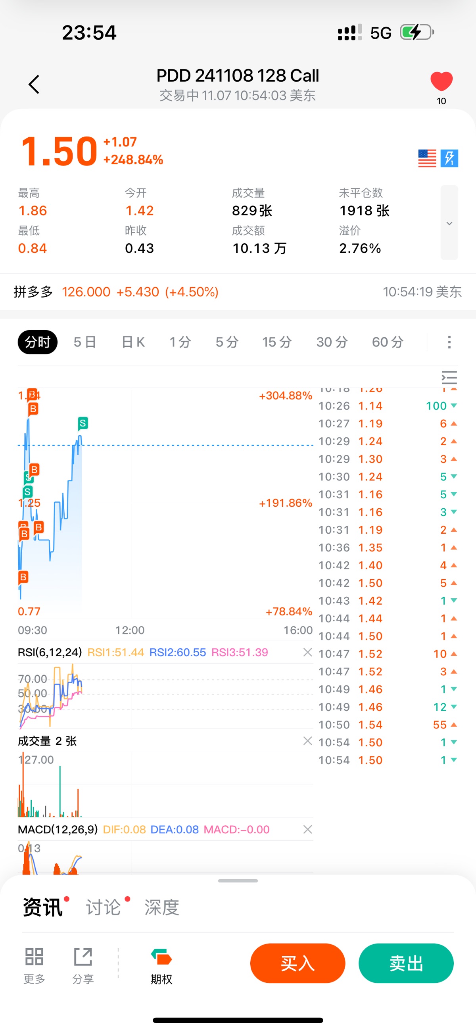
Task: Switch to the 60分 chart tab
Action: point(388,342)
